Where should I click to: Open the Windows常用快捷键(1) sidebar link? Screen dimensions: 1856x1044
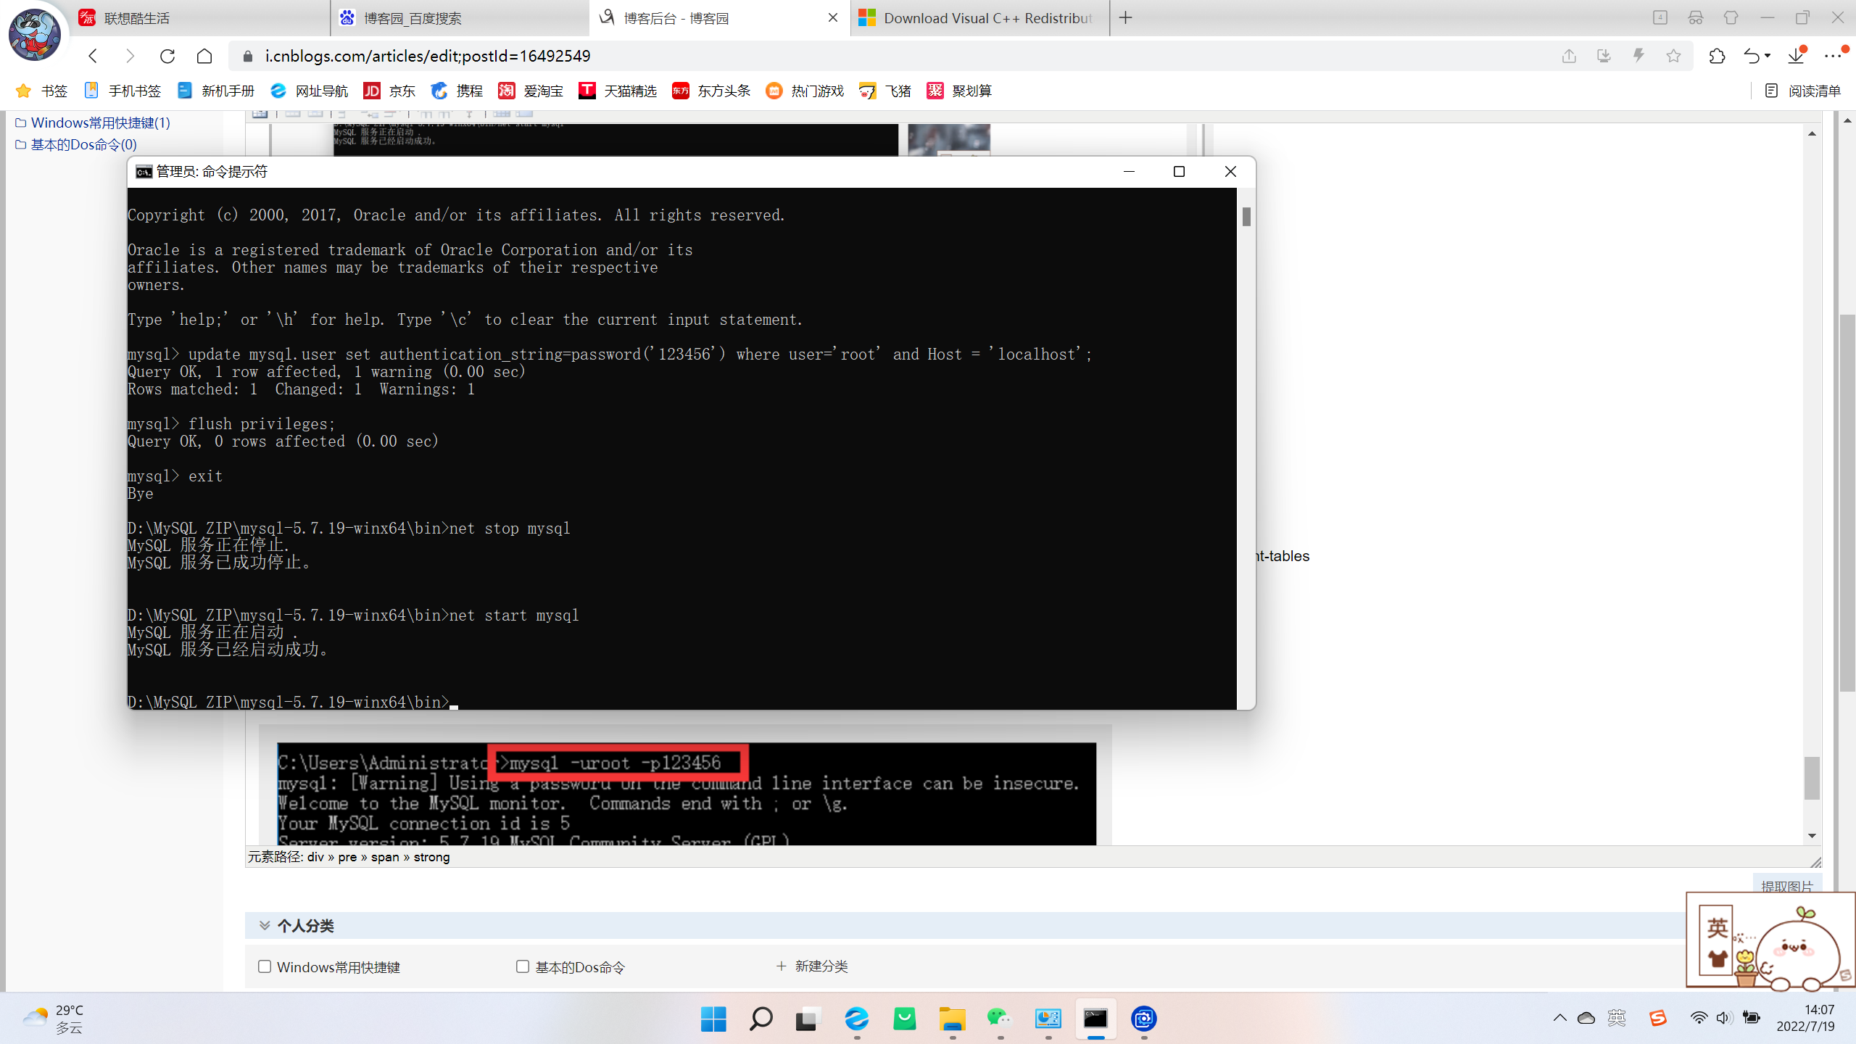100,123
